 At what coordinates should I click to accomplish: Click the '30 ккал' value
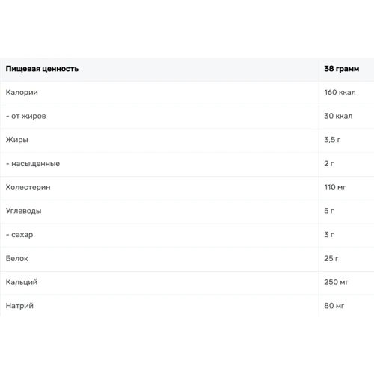(338, 116)
